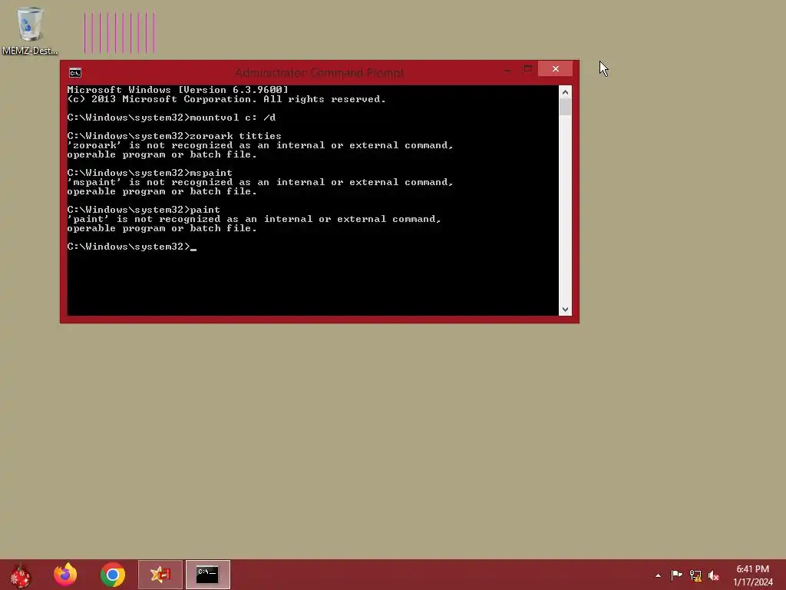Click the 'Microsoft Windows [Version 6.3.9600]' line

pyautogui.click(x=178, y=90)
